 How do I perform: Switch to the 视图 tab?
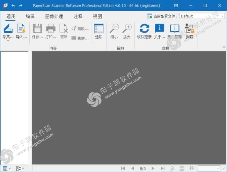pyautogui.click(x=97, y=16)
